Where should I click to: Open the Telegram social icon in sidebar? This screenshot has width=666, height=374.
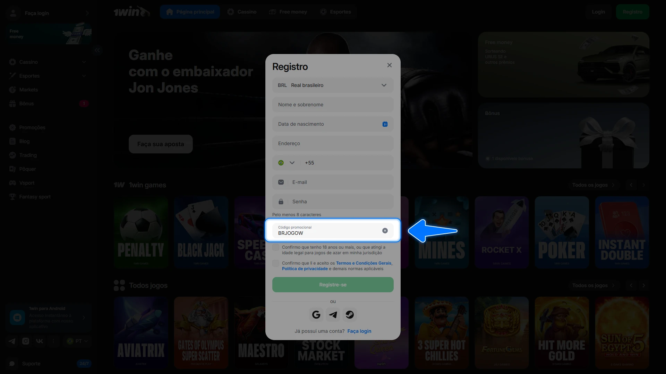click(x=12, y=341)
